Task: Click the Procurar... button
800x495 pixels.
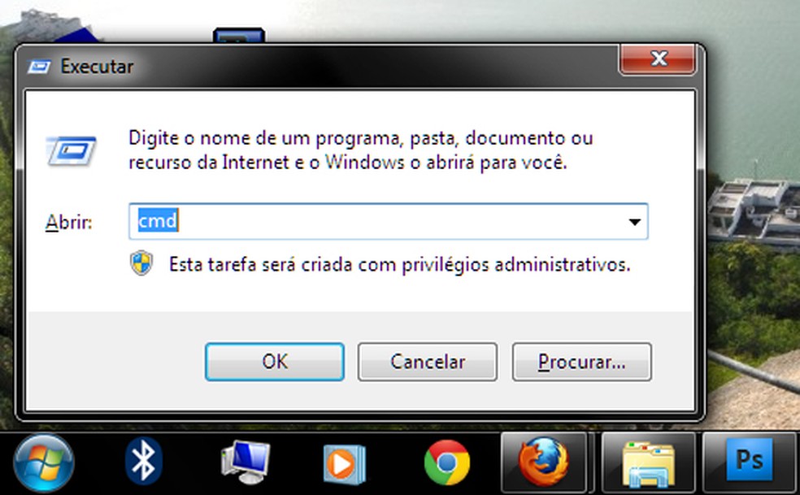Action: click(581, 362)
